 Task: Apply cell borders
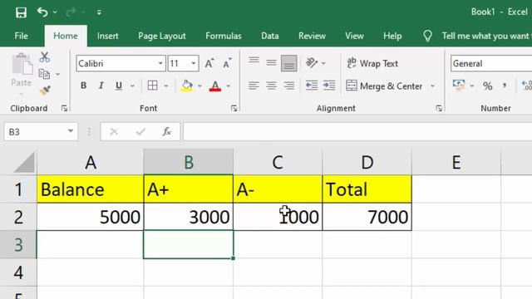153,86
